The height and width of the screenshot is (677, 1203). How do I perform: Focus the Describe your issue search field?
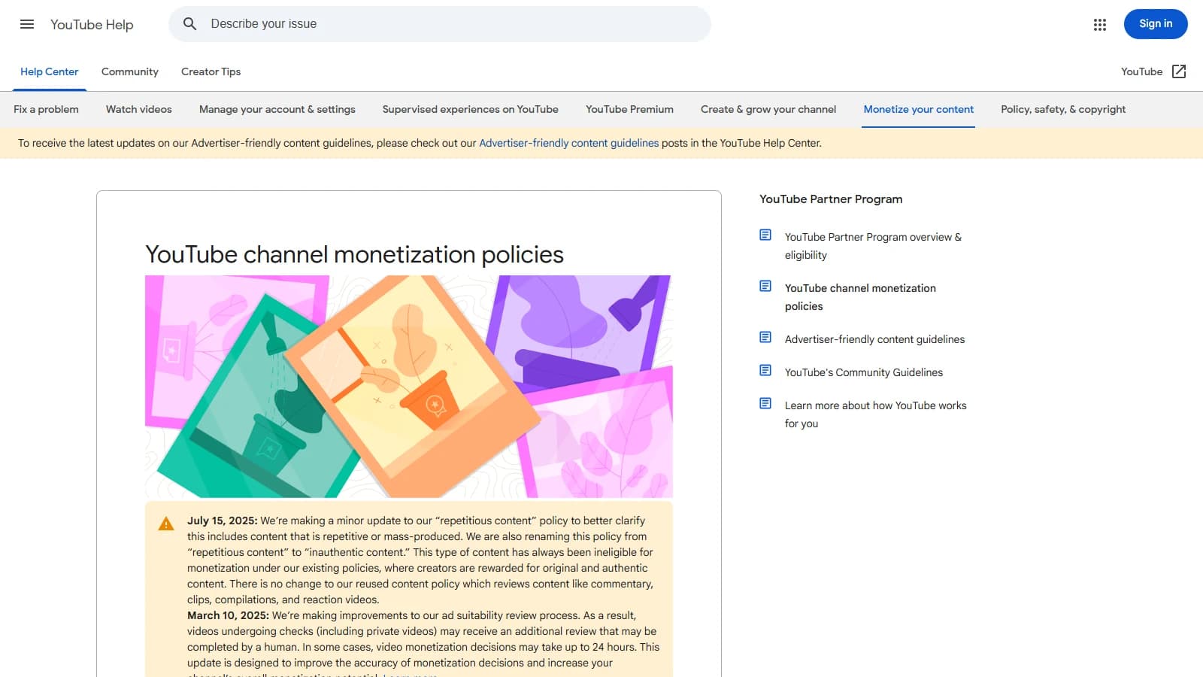pyautogui.click(x=440, y=24)
